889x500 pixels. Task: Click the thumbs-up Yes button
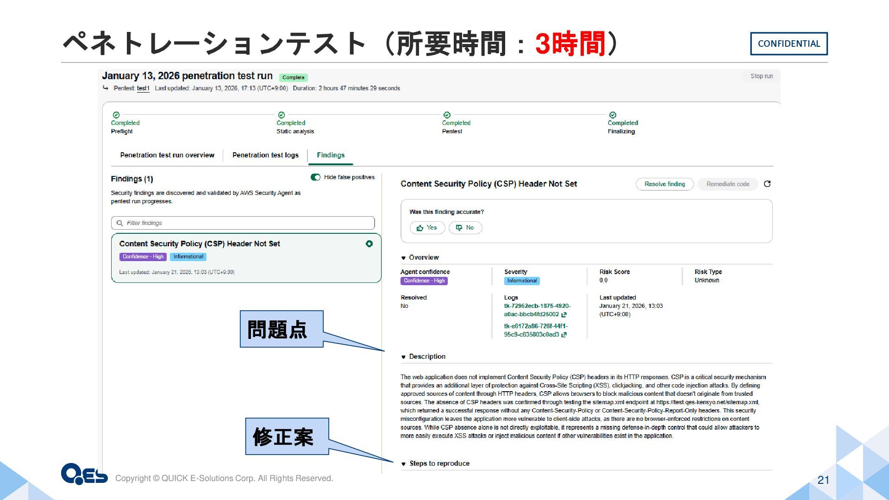[427, 227]
